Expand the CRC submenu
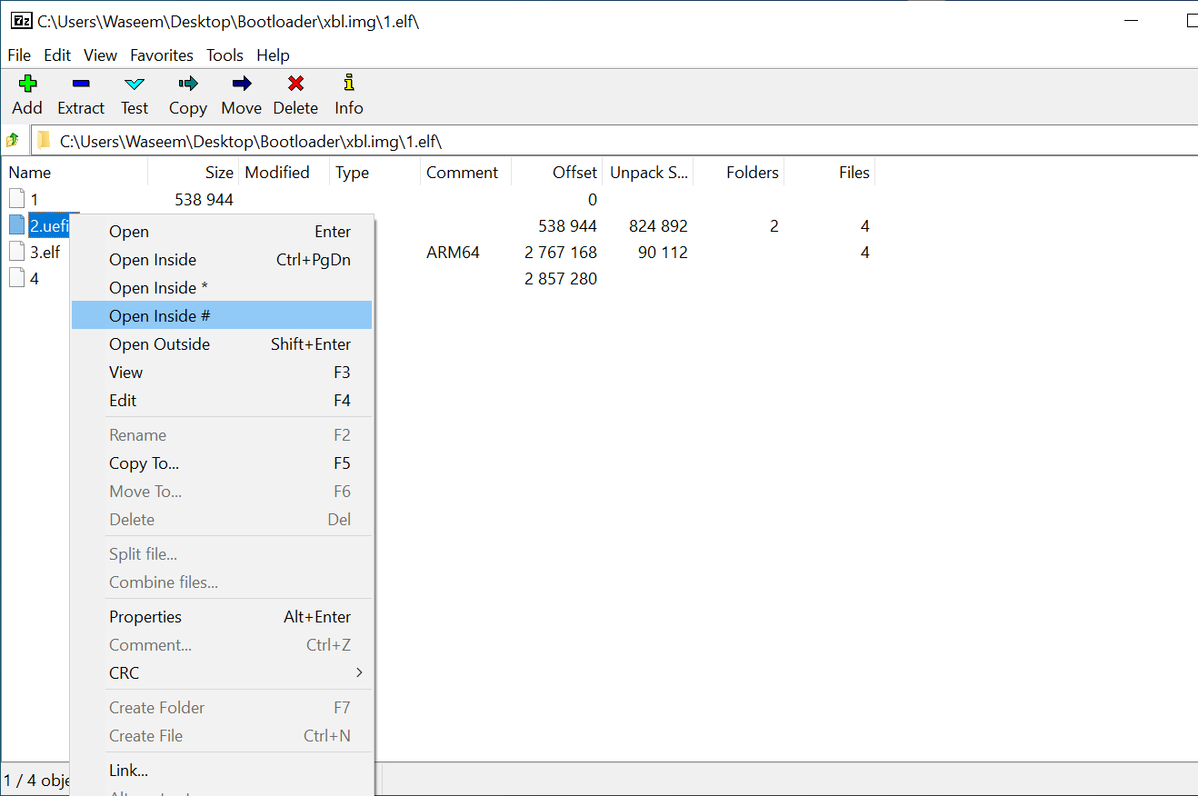Viewport: 1198px width, 796px height. [222, 673]
